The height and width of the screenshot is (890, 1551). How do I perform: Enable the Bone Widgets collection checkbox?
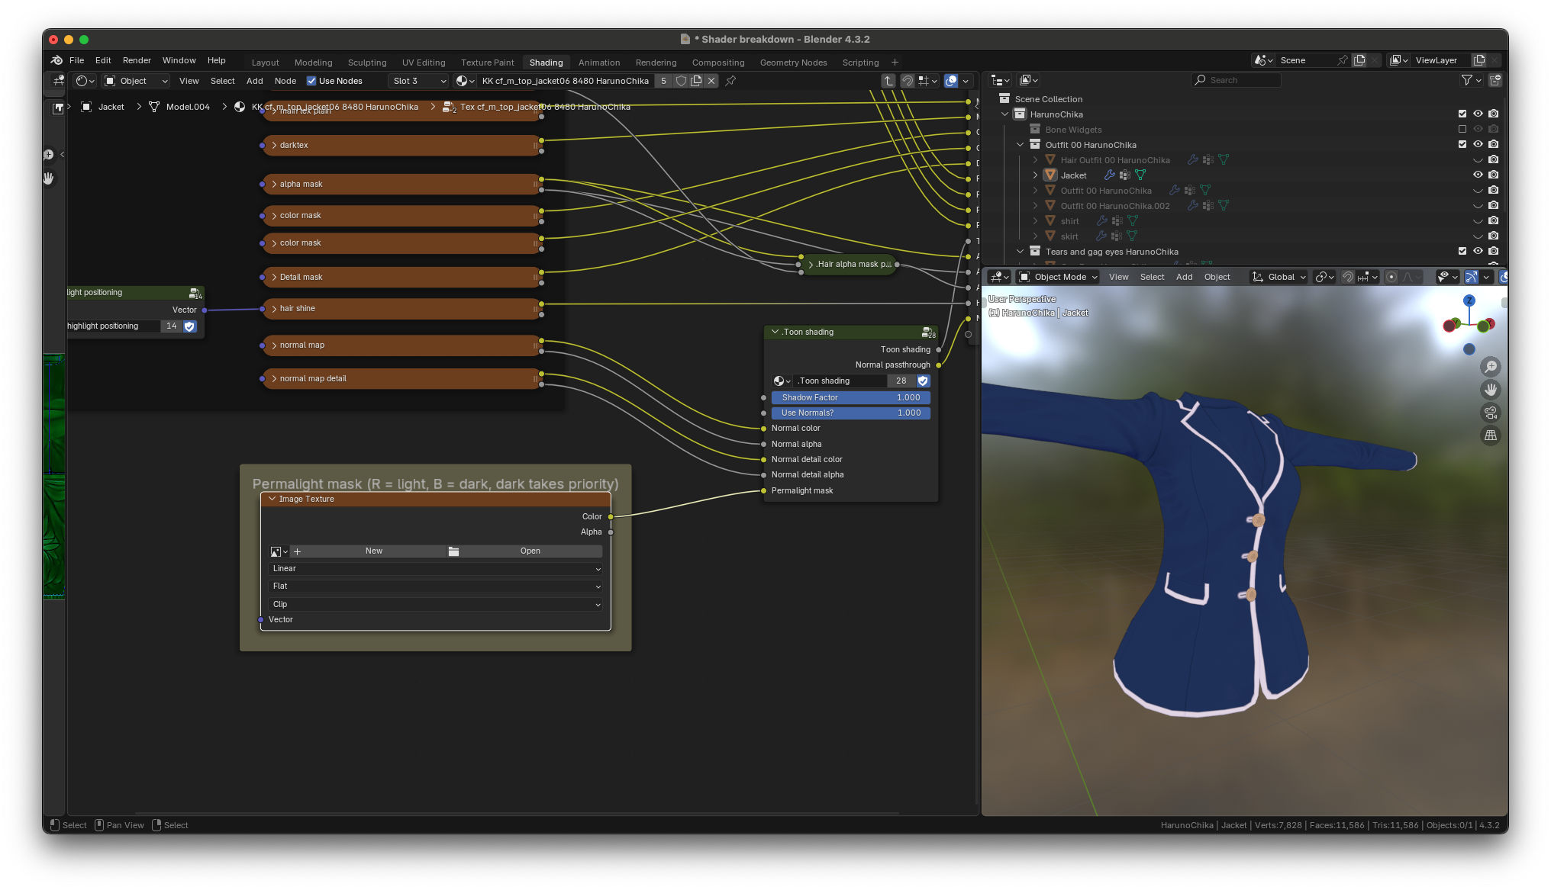pos(1462,130)
